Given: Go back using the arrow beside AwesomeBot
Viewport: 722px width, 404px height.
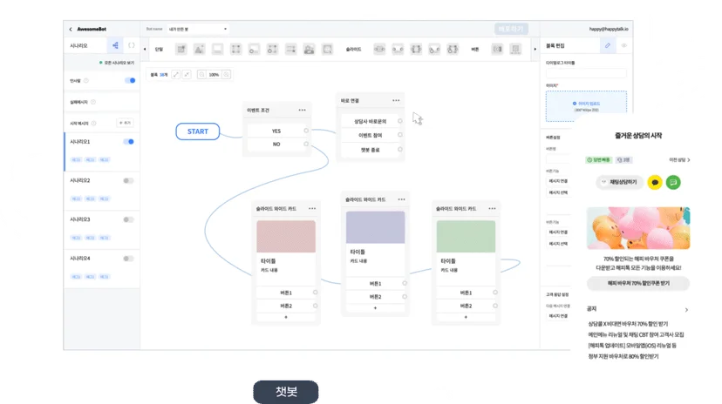Looking at the screenshot, I should (x=71, y=29).
